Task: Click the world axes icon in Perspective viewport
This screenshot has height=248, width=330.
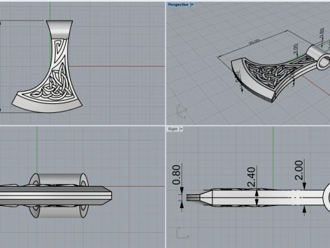Action: point(182,112)
